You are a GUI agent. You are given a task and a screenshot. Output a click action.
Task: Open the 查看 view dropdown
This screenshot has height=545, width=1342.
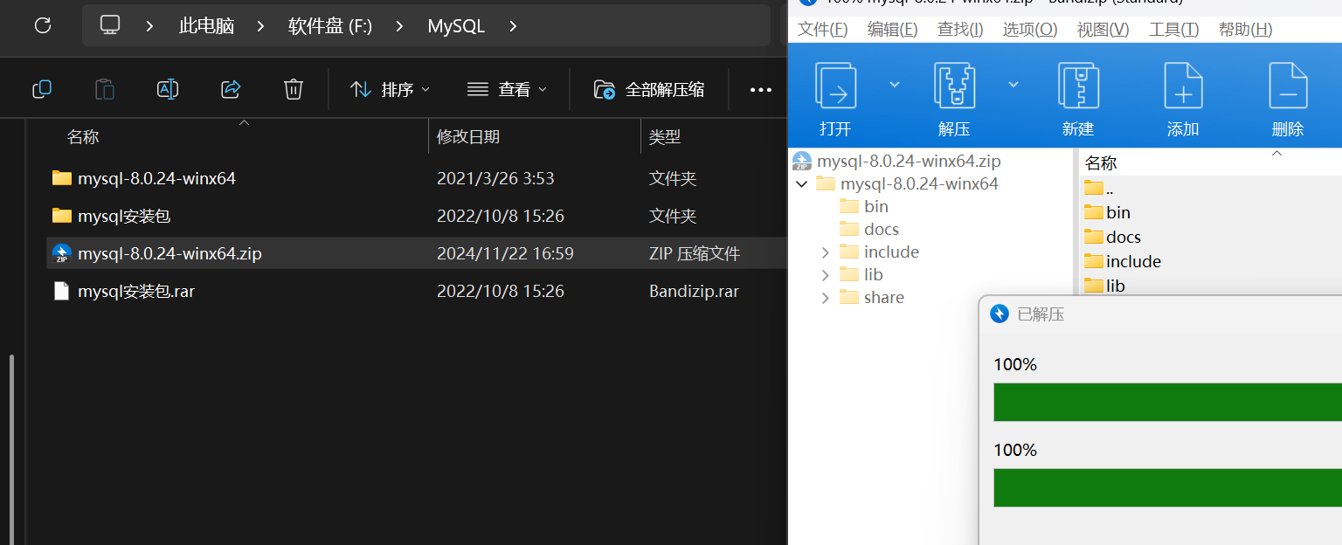(x=508, y=89)
